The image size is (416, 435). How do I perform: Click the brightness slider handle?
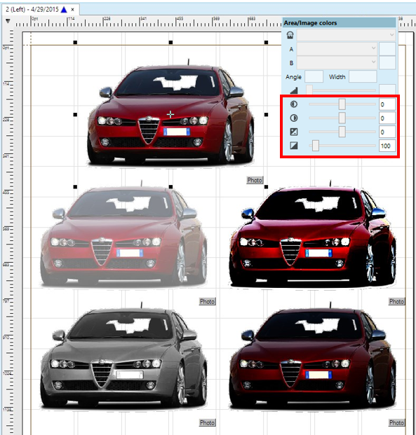[342, 104]
